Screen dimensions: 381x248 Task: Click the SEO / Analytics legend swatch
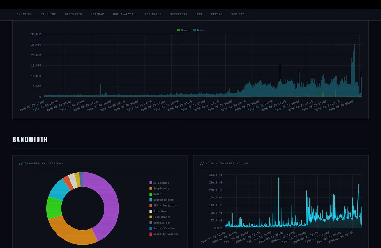click(x=151, y=206)
